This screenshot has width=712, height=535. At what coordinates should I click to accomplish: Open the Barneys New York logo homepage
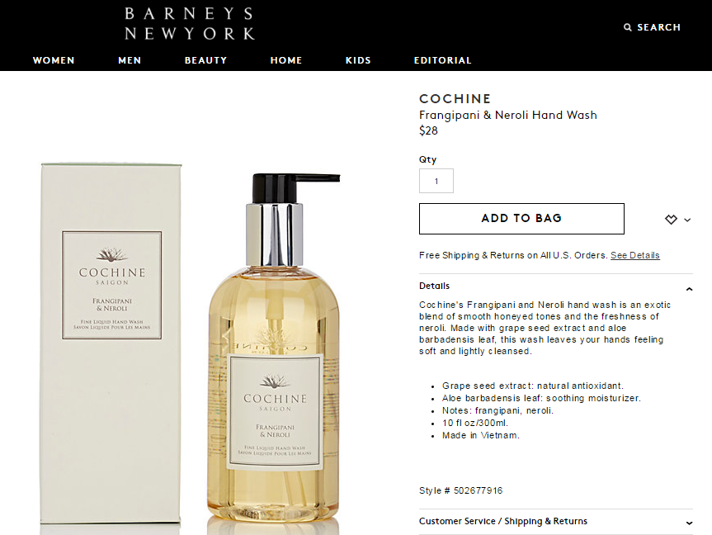(x=190, y=24)
